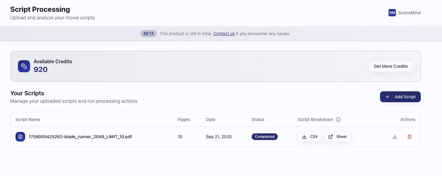Click the blue document icon in script row
The image size is (442, 176).
coord(21,137)
